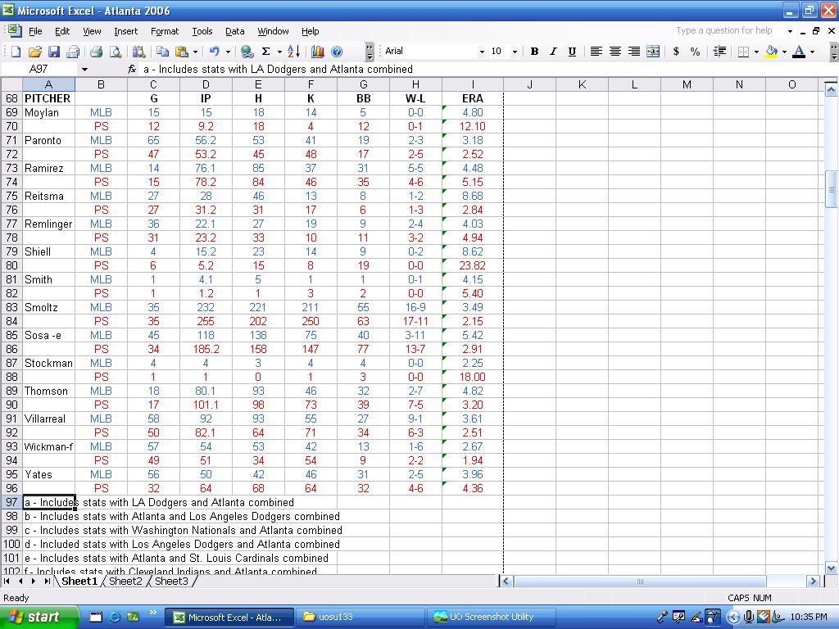Viewport: 839px width, 629px height.
Task: Select row 83 header
Action: click(x=11, y=308)
